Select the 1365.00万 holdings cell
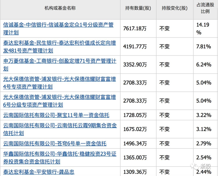The width and height of the screenshot is (218, 176). click(x=135, y=157)
